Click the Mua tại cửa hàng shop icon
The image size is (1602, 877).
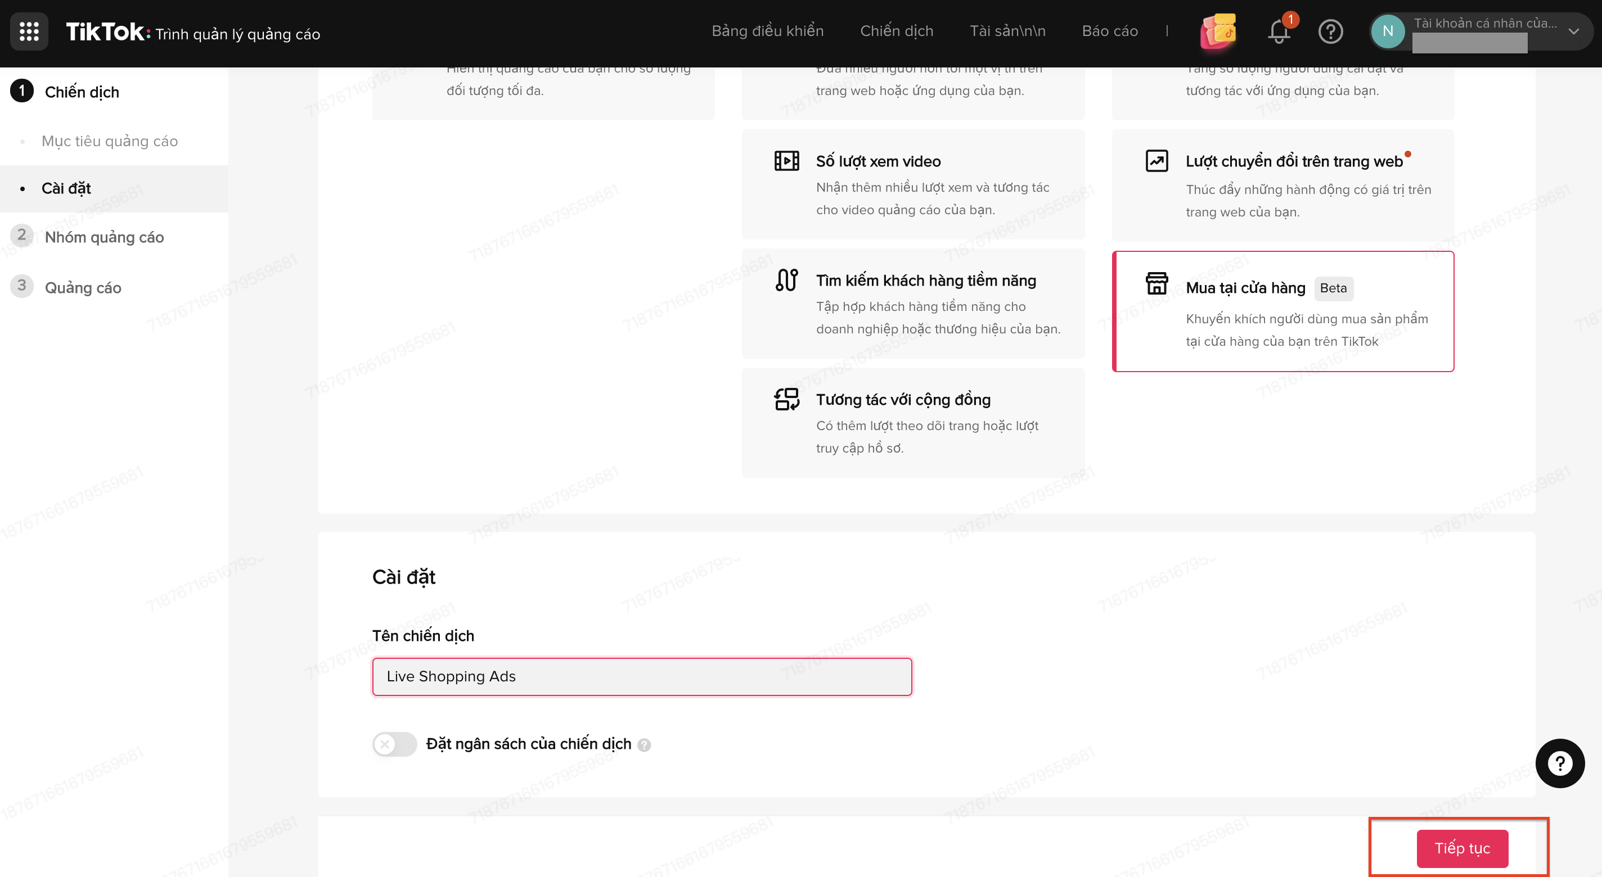[x=1156, y=283]
